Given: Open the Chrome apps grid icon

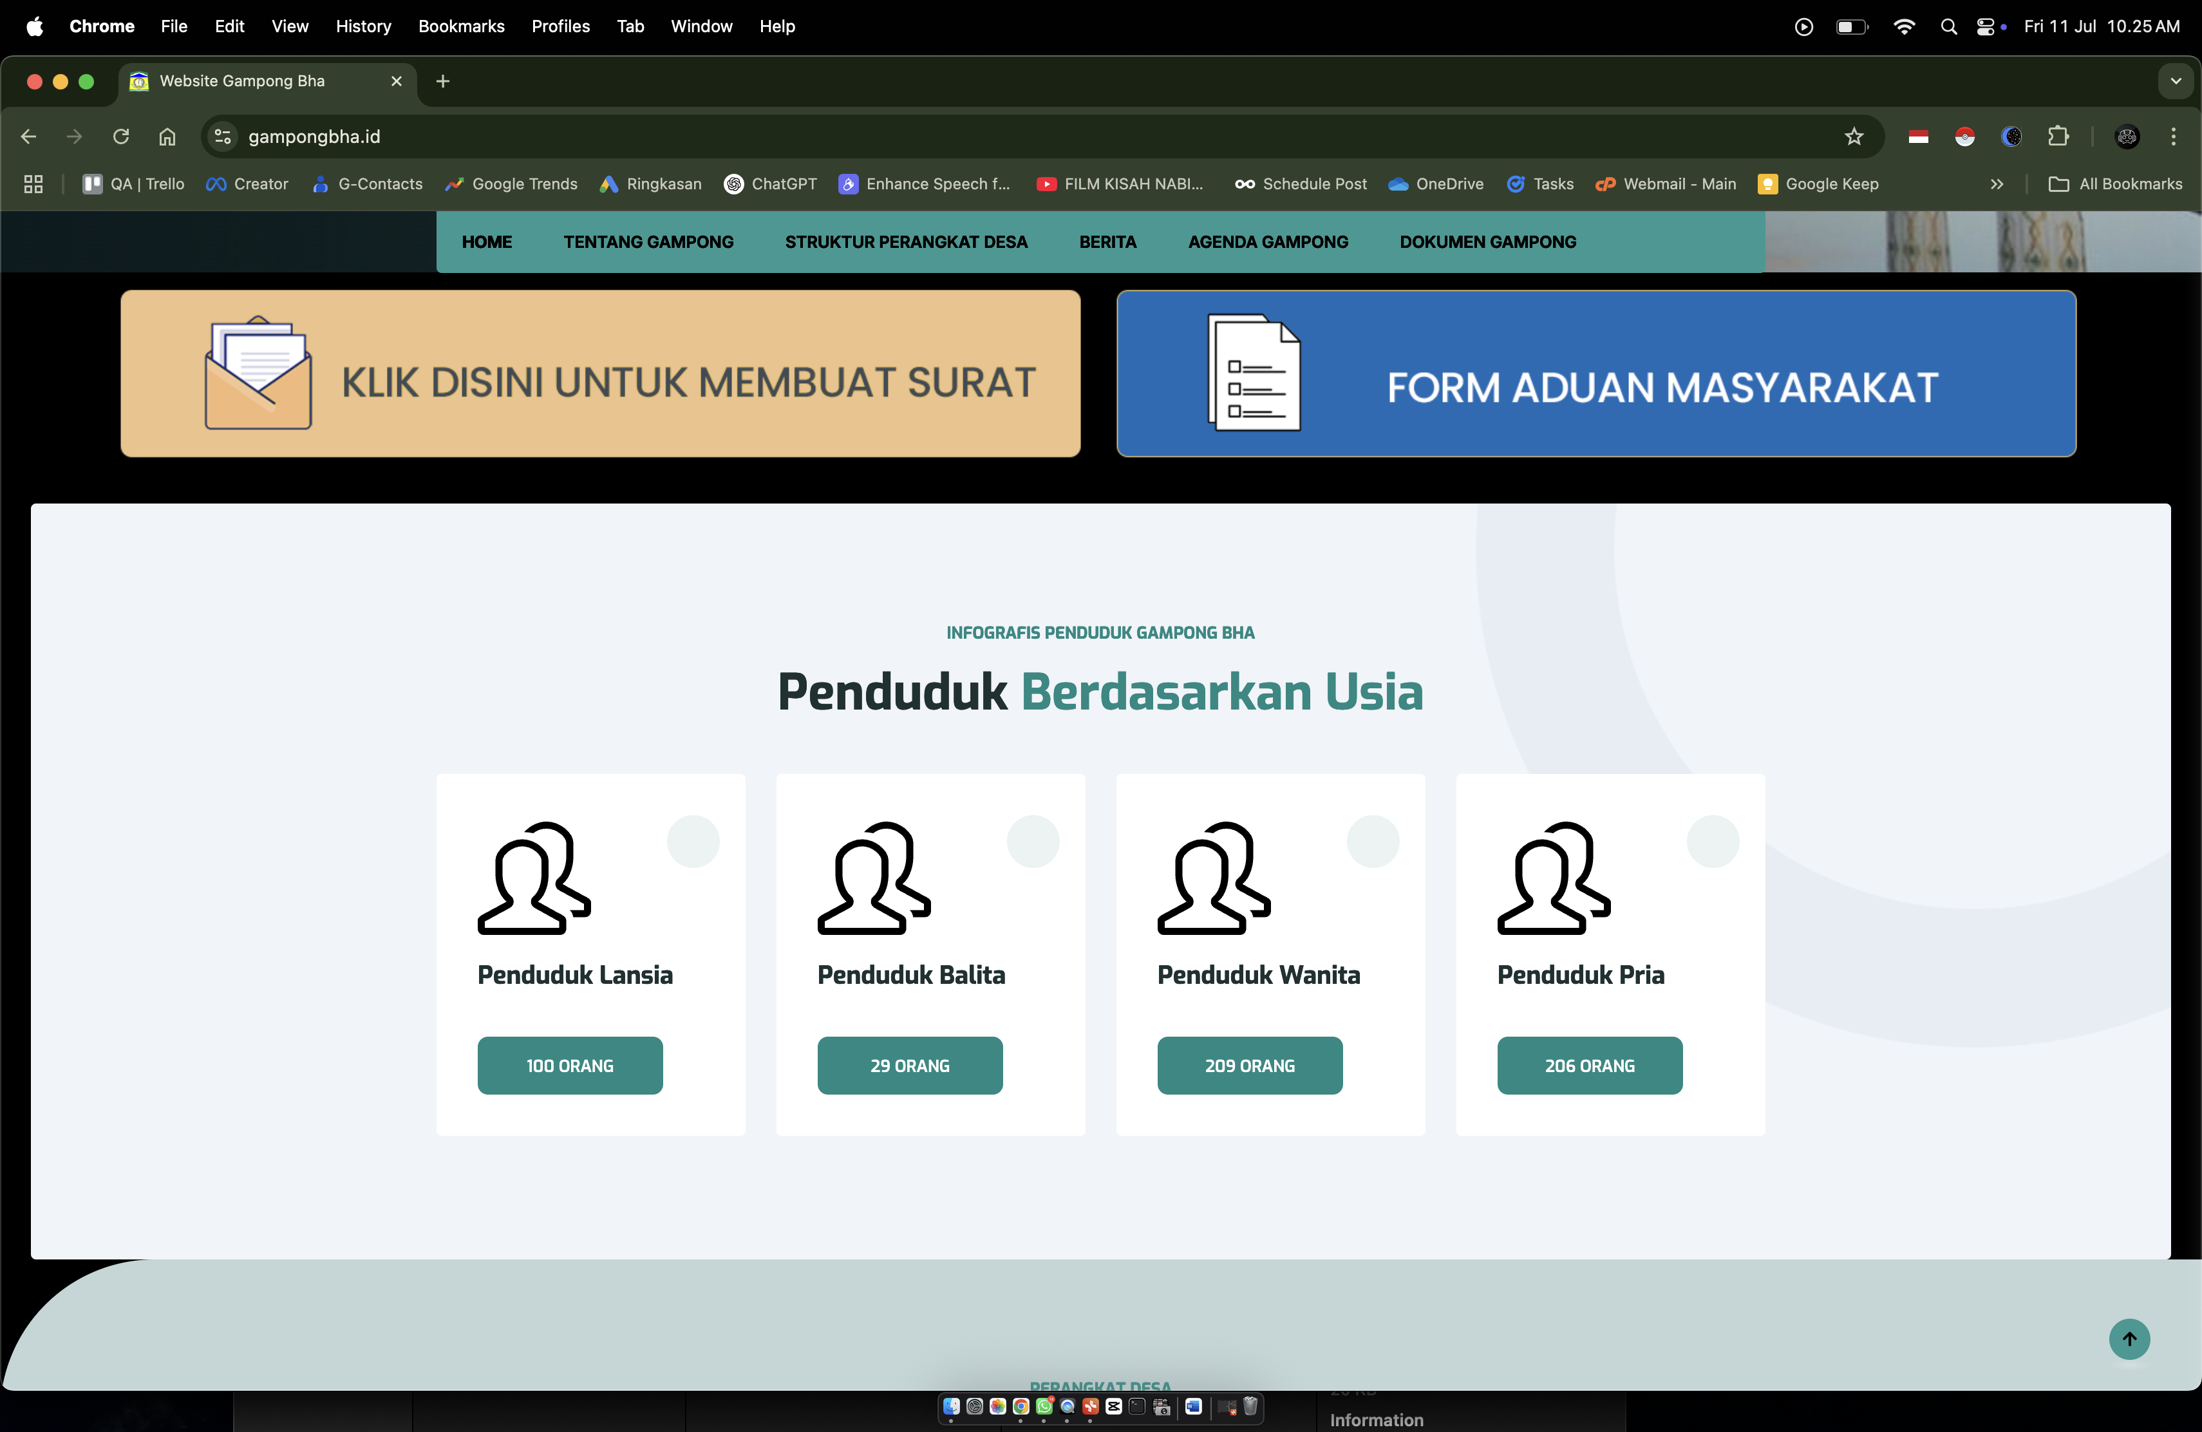Looking at the screenshot, I should [x=33, y=184].
